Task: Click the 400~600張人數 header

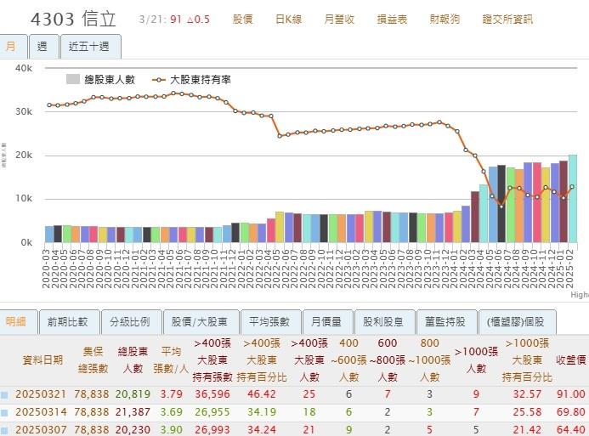Action: tap(348, 360)
